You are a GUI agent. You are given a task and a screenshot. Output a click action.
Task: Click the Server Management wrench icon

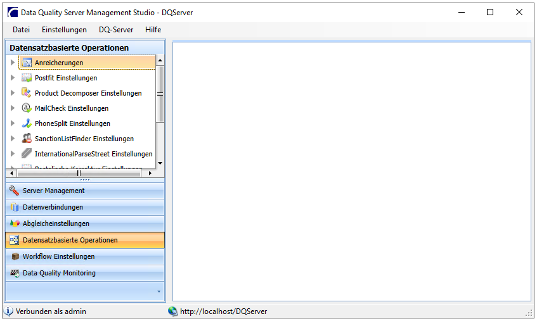pos(14,191)
